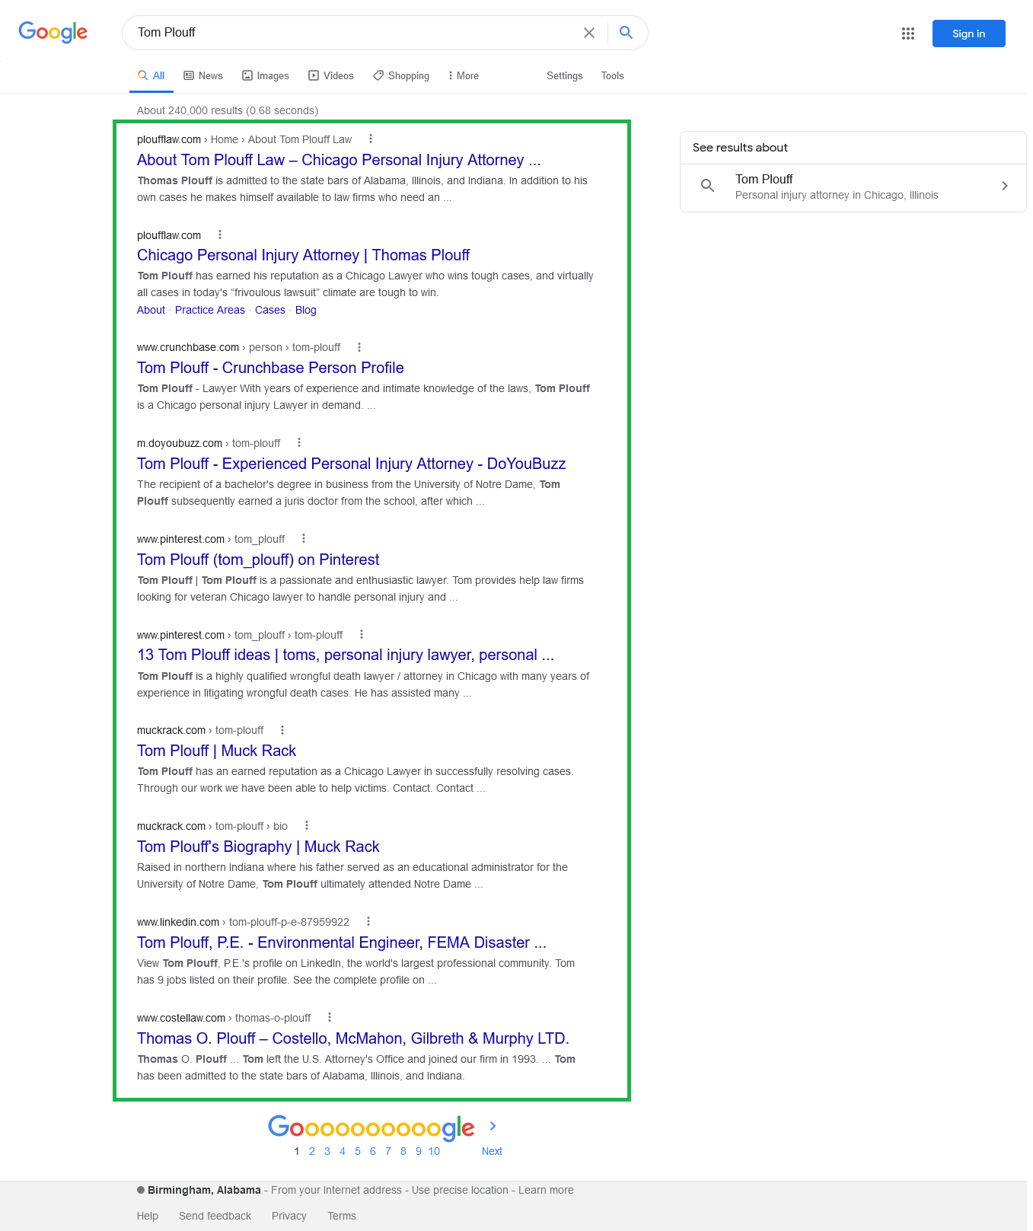Viewport: 1033px width, 1231px height.
Task: Click the footer 'Privacy' link
Action: [289, 1216]
